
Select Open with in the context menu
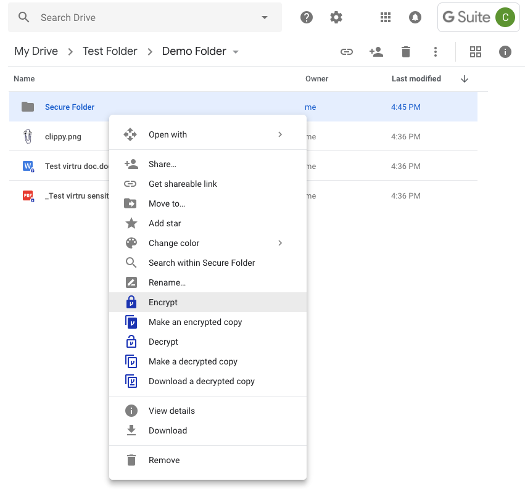[x=207, y=134]
